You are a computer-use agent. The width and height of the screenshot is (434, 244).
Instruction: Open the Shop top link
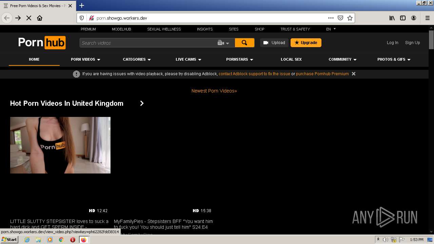tap(259, 29)
